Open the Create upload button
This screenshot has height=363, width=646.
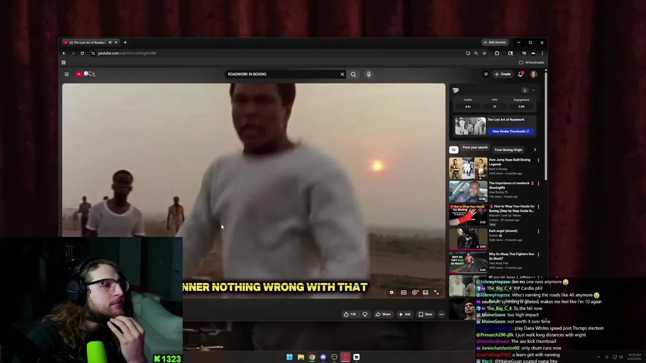click(503, 74)
